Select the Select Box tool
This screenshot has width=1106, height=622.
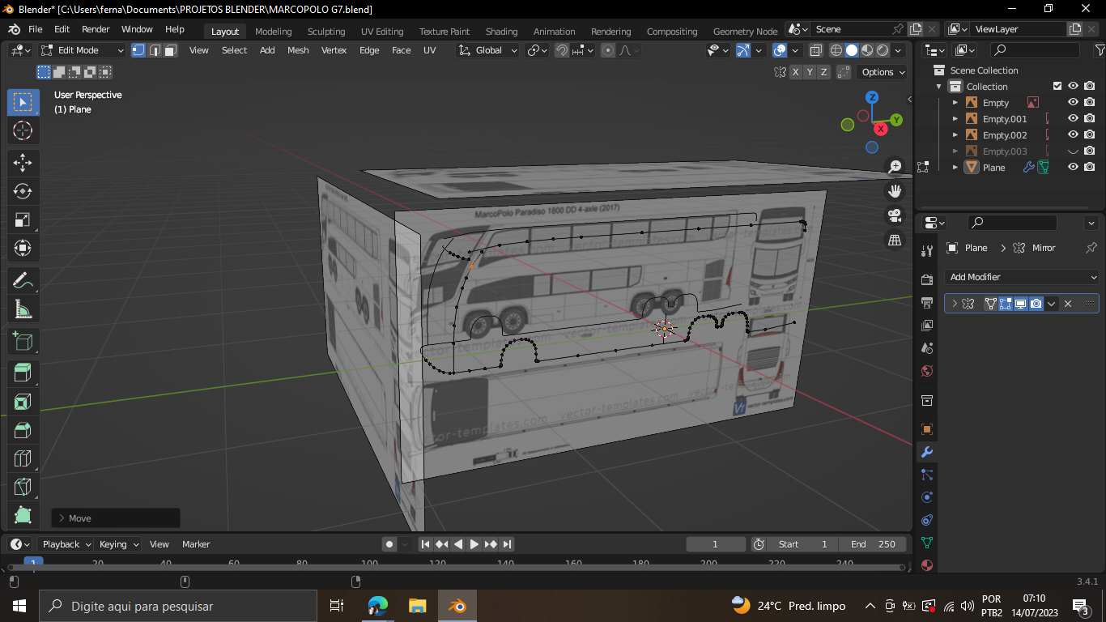(x=23, y=102)
